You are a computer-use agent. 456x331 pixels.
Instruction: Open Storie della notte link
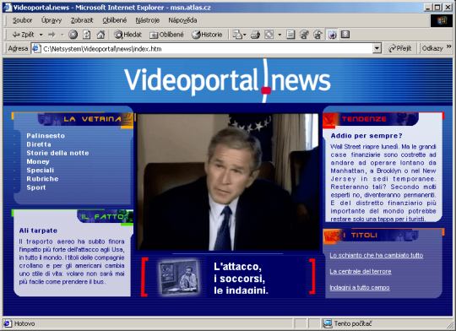(57, 153)
